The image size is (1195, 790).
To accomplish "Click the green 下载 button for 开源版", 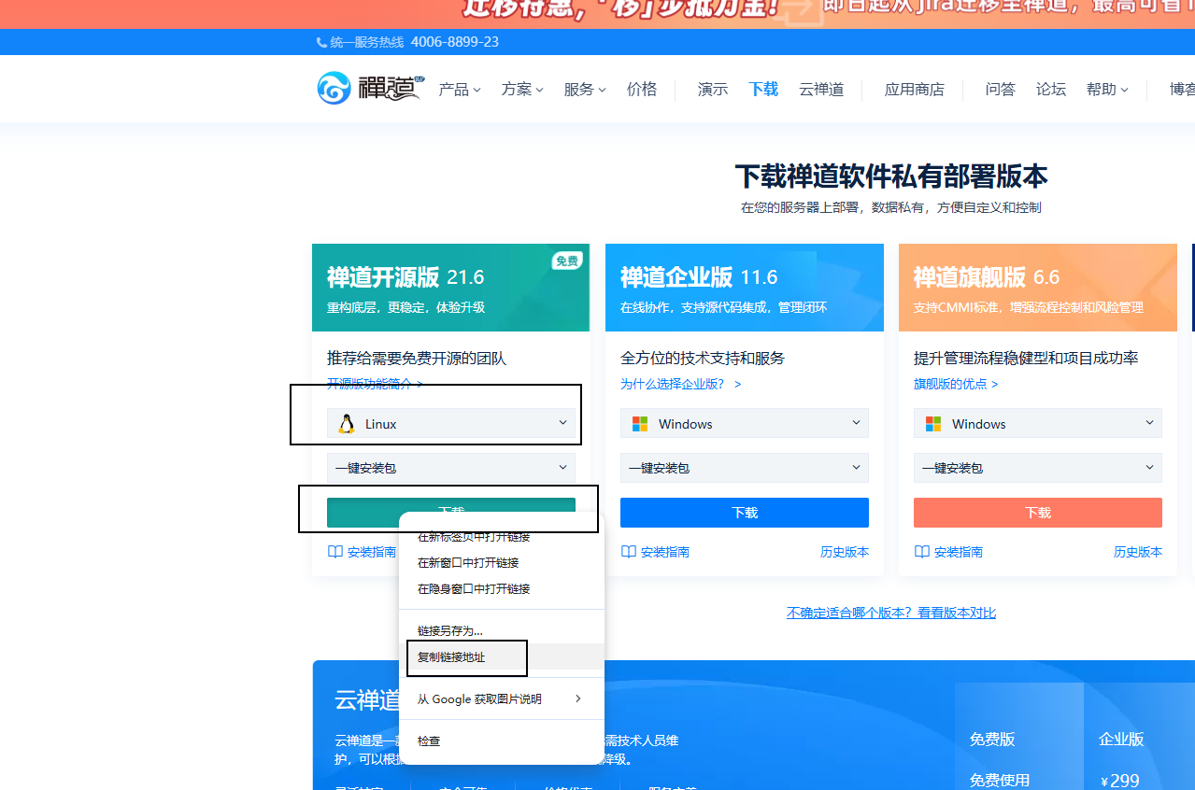I will coord(451,505).
